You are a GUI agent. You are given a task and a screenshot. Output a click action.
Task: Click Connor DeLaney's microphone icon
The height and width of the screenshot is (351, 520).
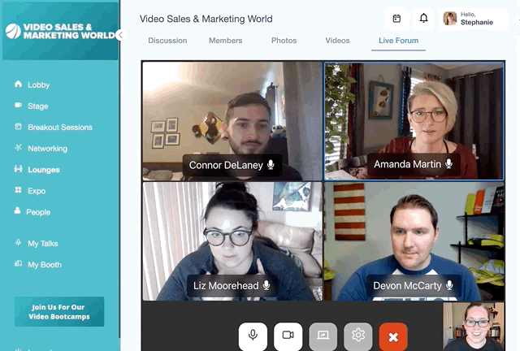pyautogui.click(x=271, y=165)
